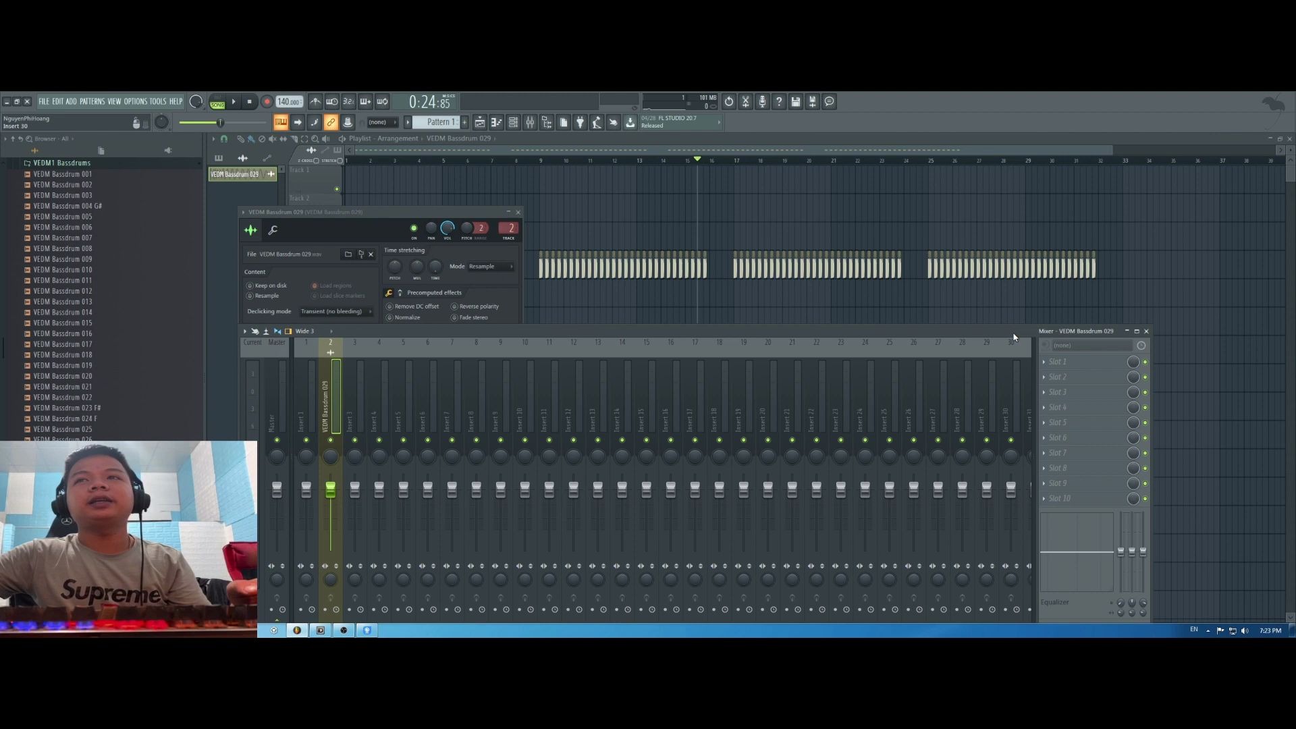Mute Master track via its green LED
This screenshot has width=1296, height=729.
[277, 440]
